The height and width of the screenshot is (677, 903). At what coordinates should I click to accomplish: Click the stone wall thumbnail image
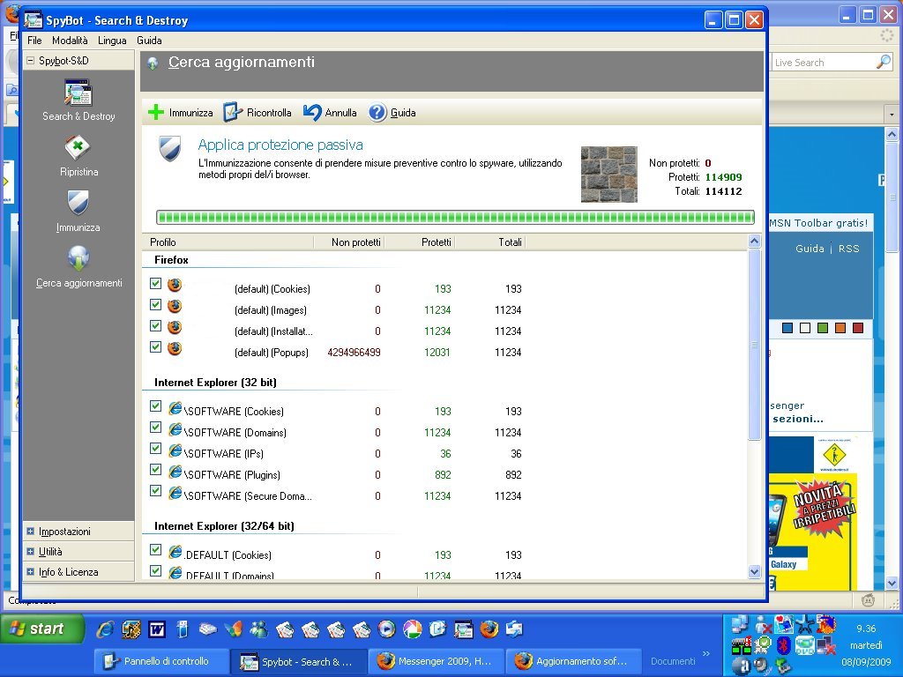608,175
